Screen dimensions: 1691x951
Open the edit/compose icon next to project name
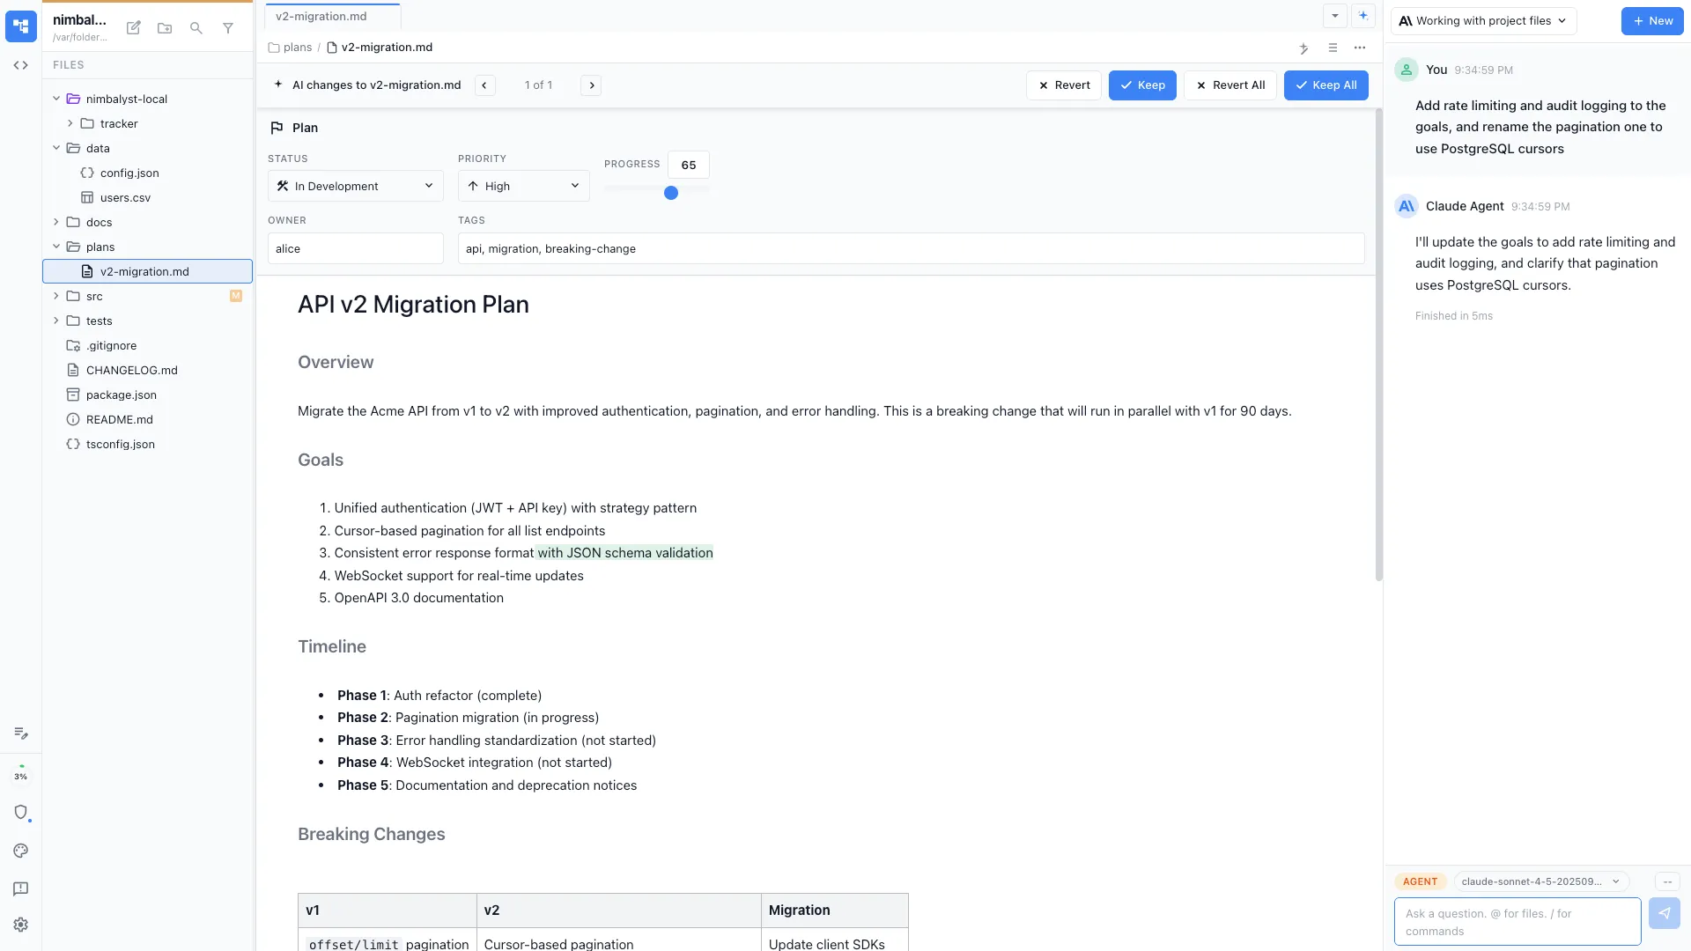pyautogui.click(x=133, y=27)
